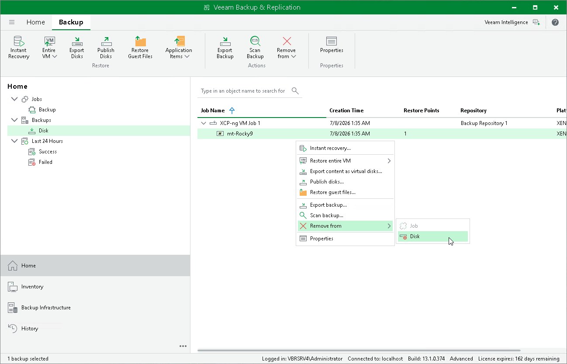The image size is (567, 364).
Task: Switch to the Home ribbon tab
Action: click(35, 22)
